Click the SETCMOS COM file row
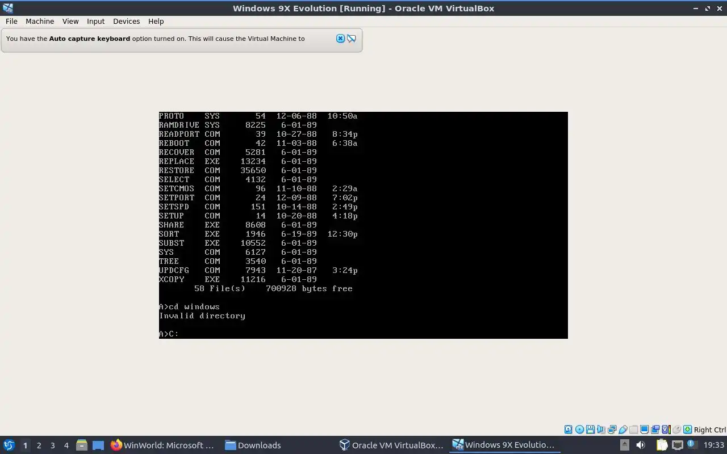This screenshot has height=454, width=727. 258,188
